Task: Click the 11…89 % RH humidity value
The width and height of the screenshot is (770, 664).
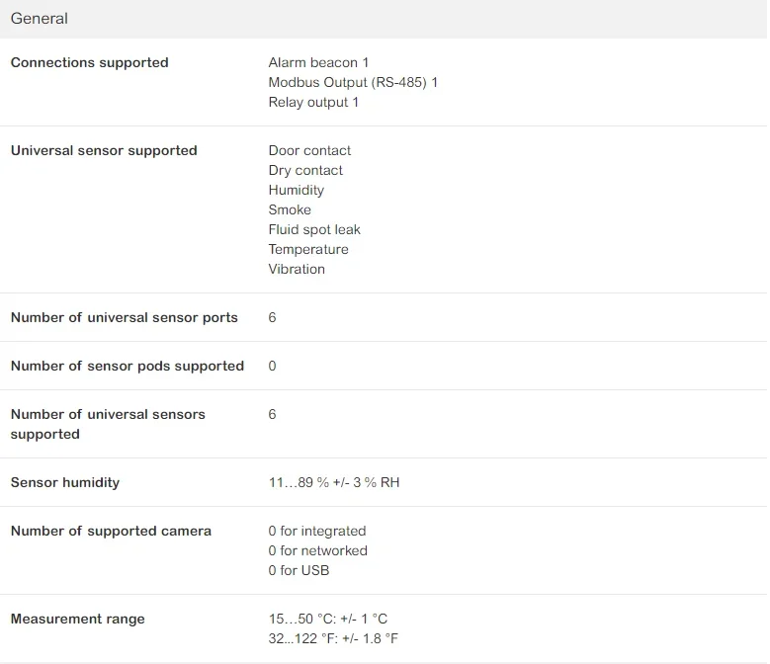Action: click(x=334, y=482)
